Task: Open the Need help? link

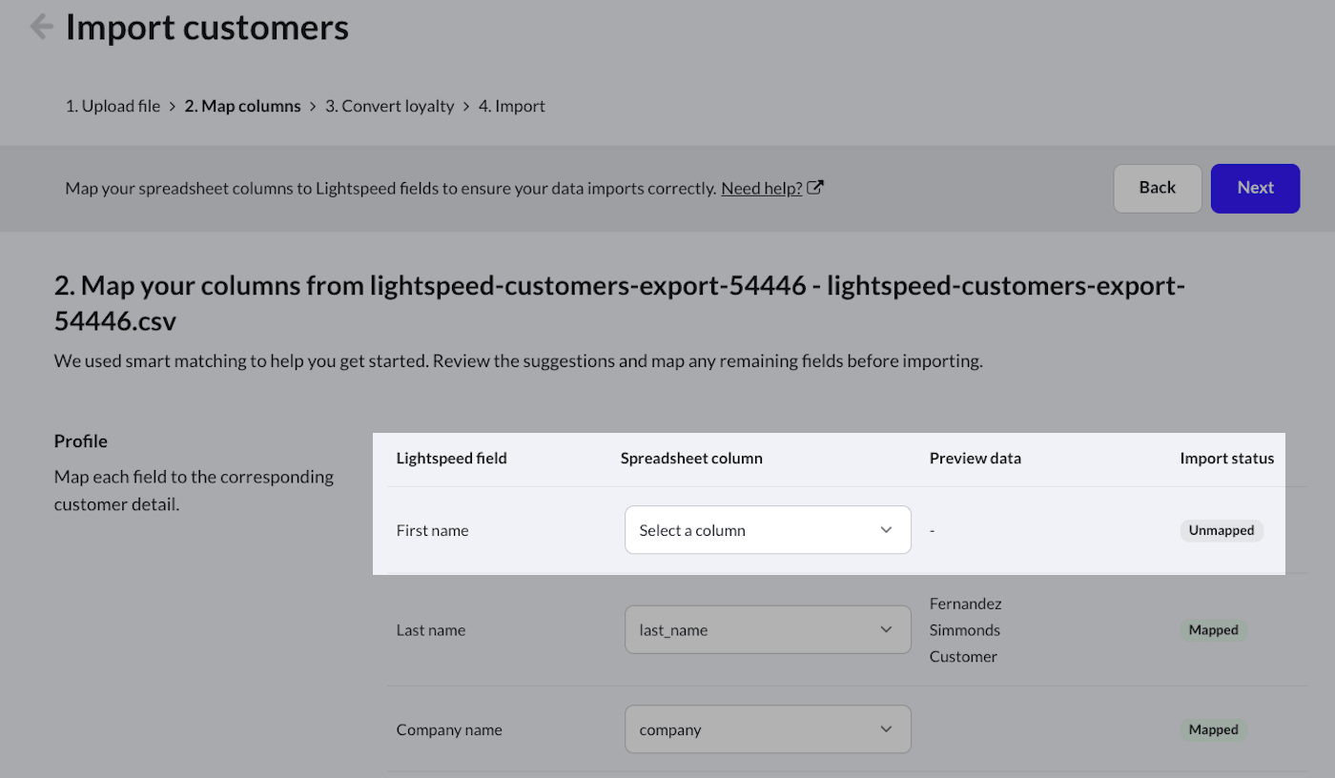Action: 761,188
